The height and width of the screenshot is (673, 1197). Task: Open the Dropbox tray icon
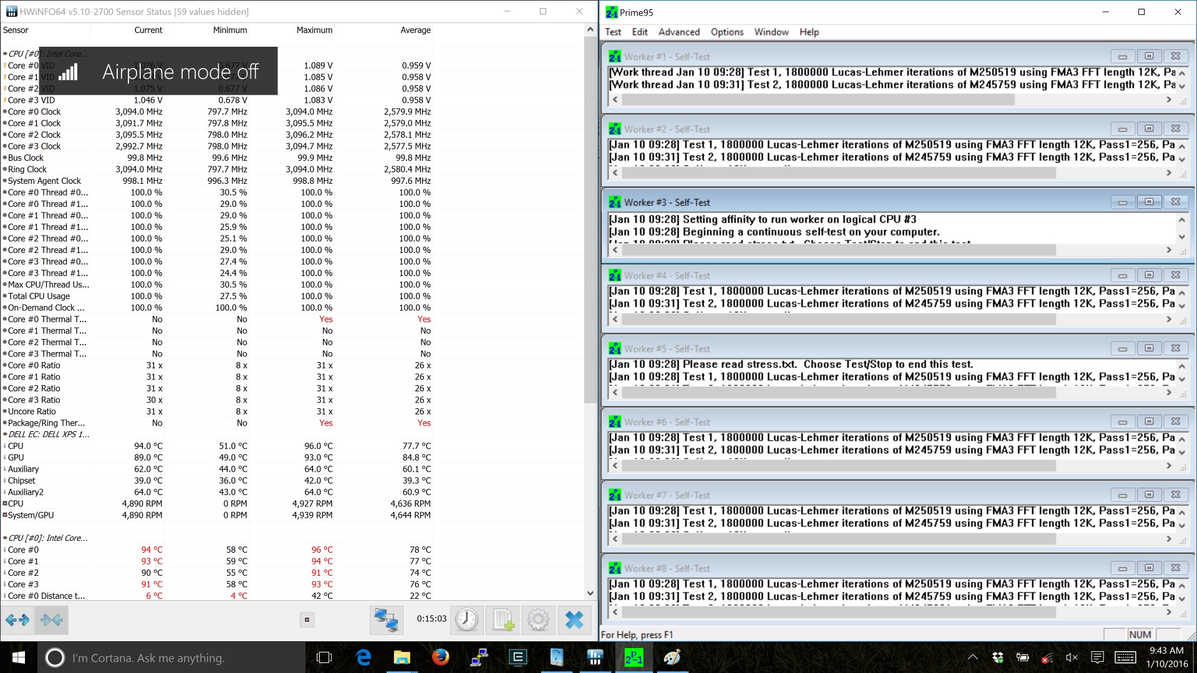pos(997,657)
